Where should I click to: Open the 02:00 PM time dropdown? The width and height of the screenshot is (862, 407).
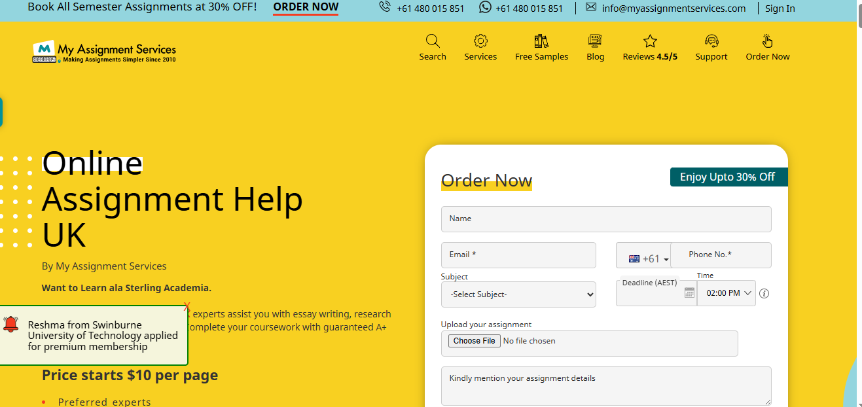click(727, 293)
